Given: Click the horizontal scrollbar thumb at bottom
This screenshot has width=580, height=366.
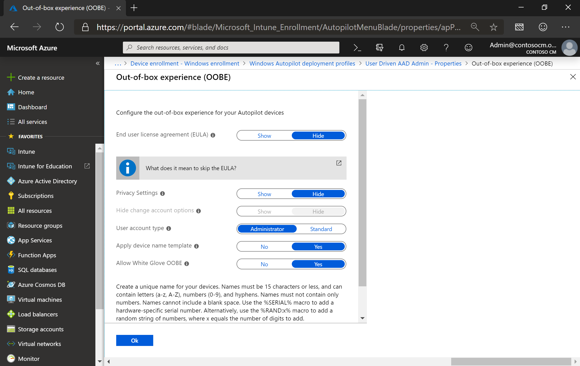Looking at the screenshot, I should click(x=511, y=361).
